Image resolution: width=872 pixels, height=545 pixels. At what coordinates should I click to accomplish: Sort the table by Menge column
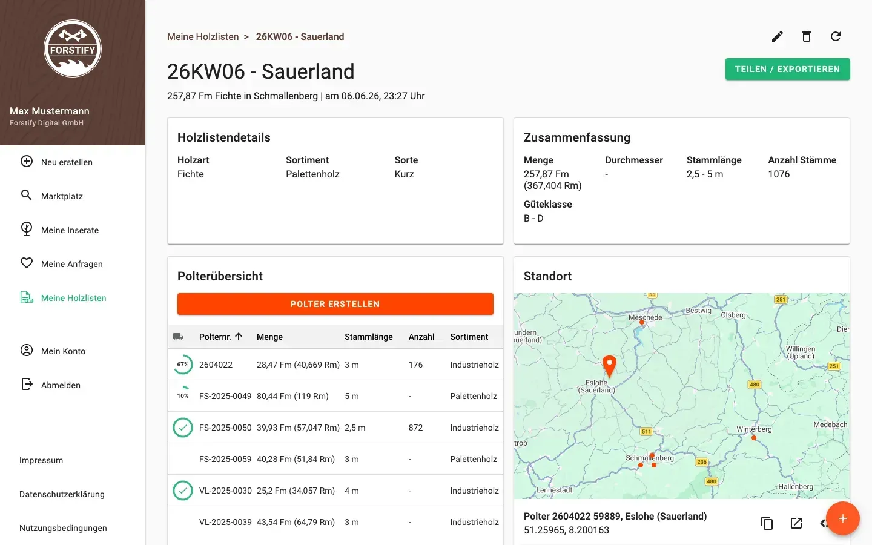click(269, 337)
